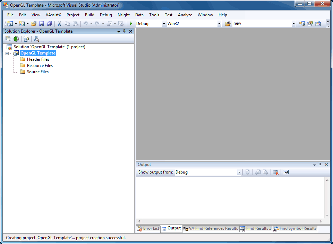
Task: Click Output horizontal scrollbar right arrow
Action: tap(321, 221)
